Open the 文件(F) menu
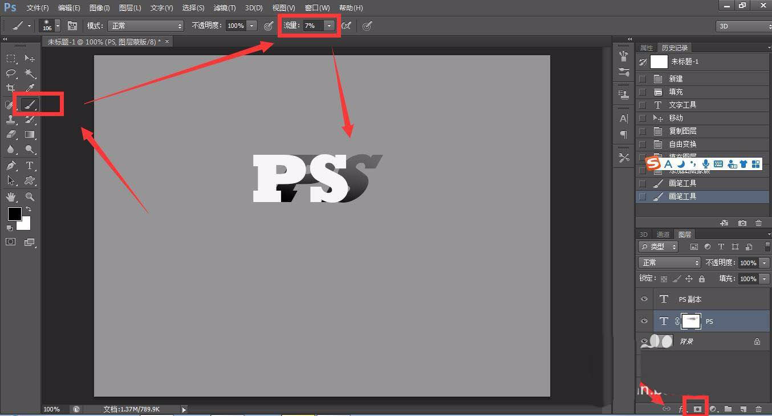Viewport: 772px width, 416px height. (38, 8)
